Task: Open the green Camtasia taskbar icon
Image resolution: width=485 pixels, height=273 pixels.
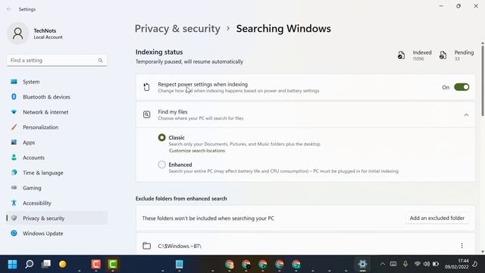Action: (113, 264)
